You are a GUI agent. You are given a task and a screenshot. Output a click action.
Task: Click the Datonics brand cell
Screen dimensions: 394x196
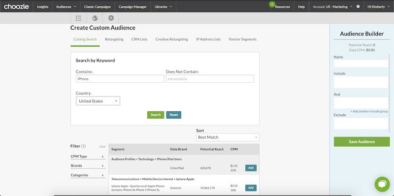(176, 188)
